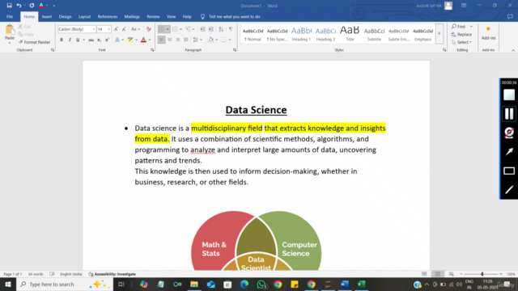Click the Clear All Formatting icon
Image resolution: width=518 pixels, height=291 pixels.
[149, 29]
